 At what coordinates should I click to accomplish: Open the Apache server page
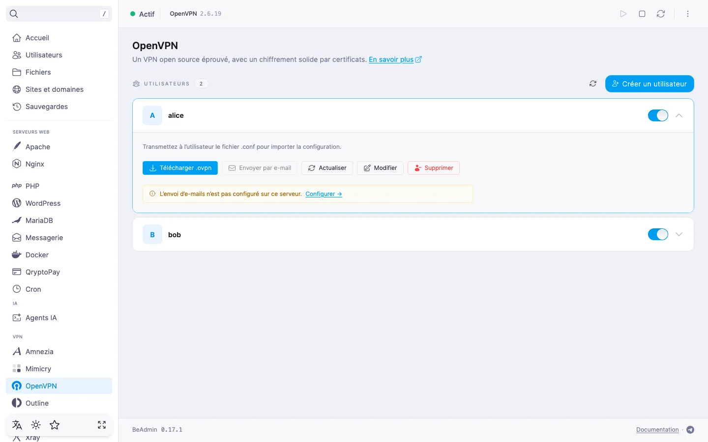59,147
